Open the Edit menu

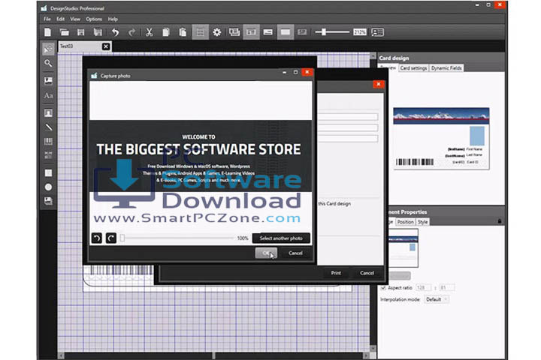click(x=60, y=19)
